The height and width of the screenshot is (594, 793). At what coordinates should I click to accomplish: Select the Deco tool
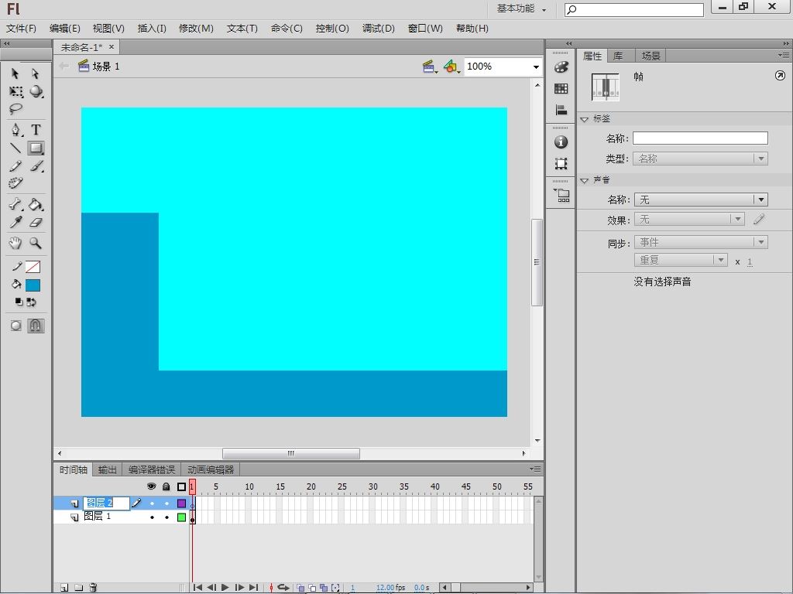click(x=15, y=183)
